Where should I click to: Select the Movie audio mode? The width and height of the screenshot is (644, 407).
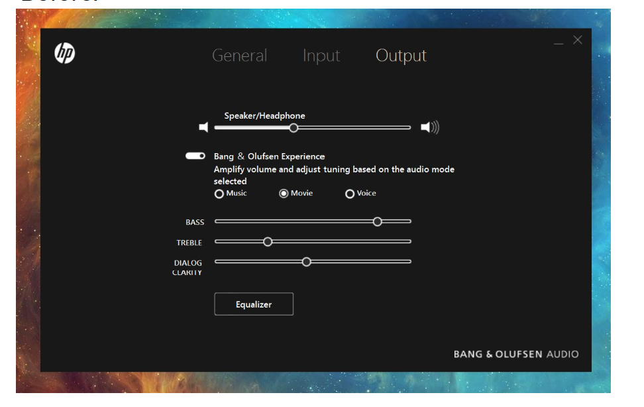pyautogui.click(x=295, y=193)
